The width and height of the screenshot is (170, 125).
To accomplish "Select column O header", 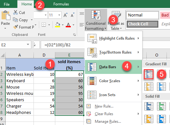I will [156, 55].
